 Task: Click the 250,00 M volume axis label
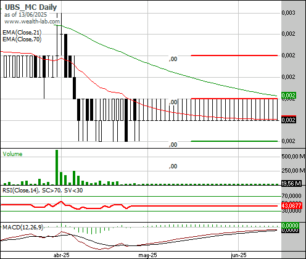tap(293, 170)
